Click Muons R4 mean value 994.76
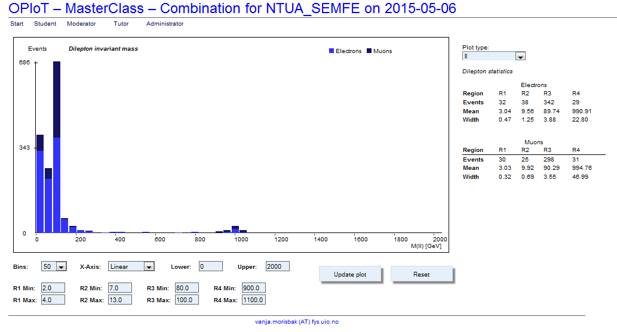Image resolution: width=617 pixels, height=332 pixels. click(582, 167)
